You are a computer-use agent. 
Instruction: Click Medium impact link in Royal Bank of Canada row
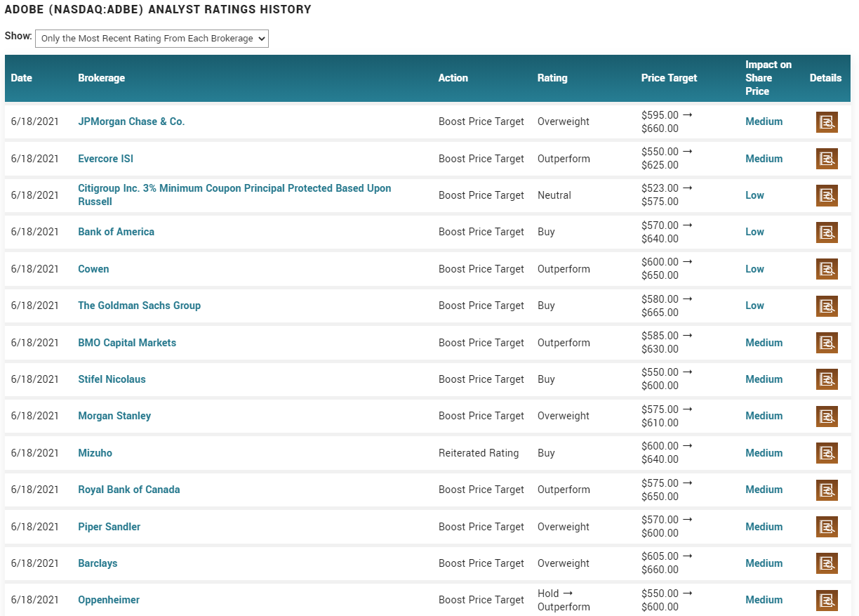tap(764, 490)
